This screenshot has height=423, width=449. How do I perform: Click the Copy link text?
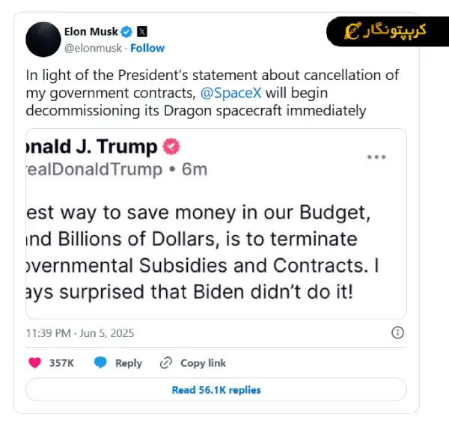pos(203,363)
